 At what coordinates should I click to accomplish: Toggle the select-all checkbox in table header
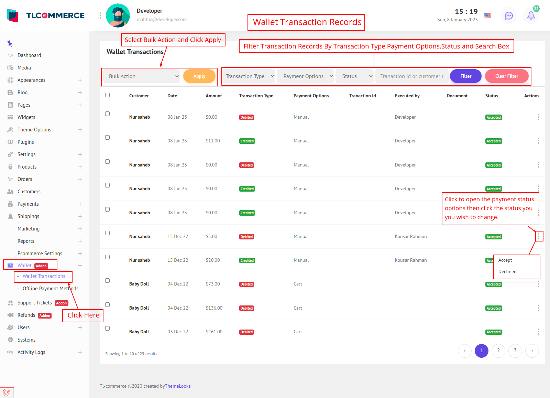pyautogui.click(x=108, y=95)
